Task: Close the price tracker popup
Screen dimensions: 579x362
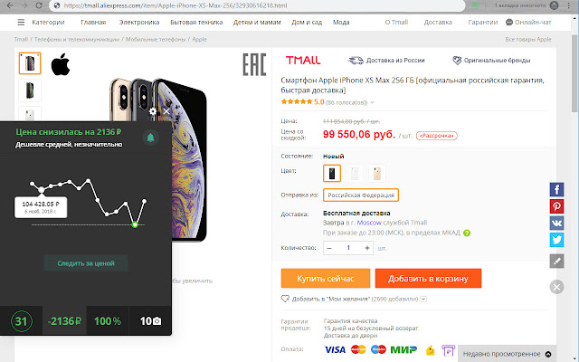Action: click(166, 111)
